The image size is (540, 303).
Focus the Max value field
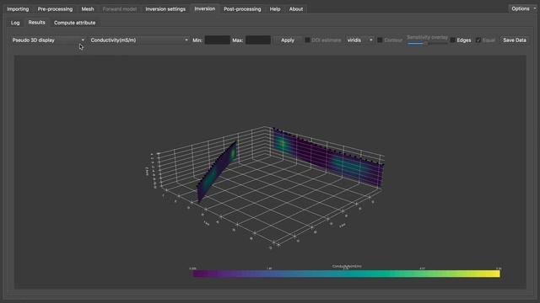(258, 40)
